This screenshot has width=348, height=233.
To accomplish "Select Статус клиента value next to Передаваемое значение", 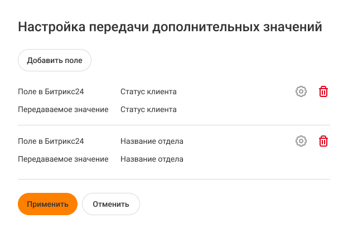I will click(148, 109).
